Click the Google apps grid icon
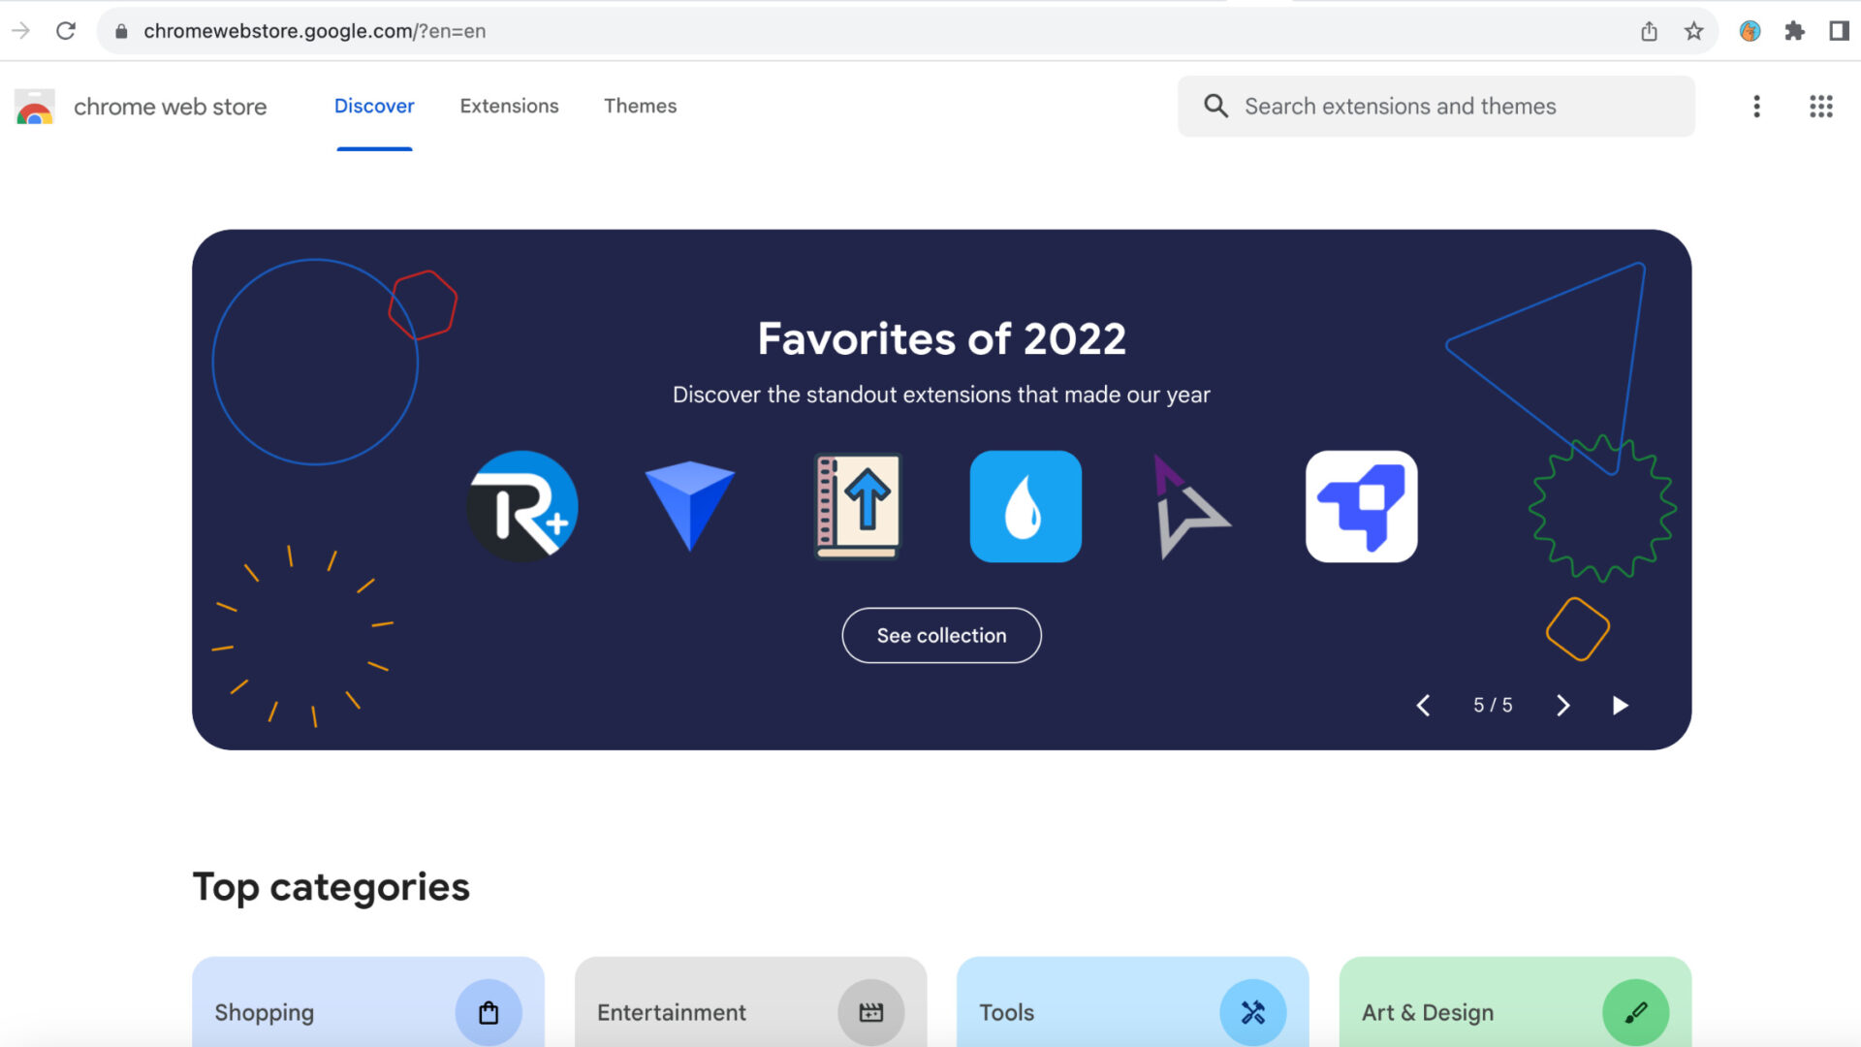The height and width of the screenshot is (1047, 1861). pos(1820,106)
